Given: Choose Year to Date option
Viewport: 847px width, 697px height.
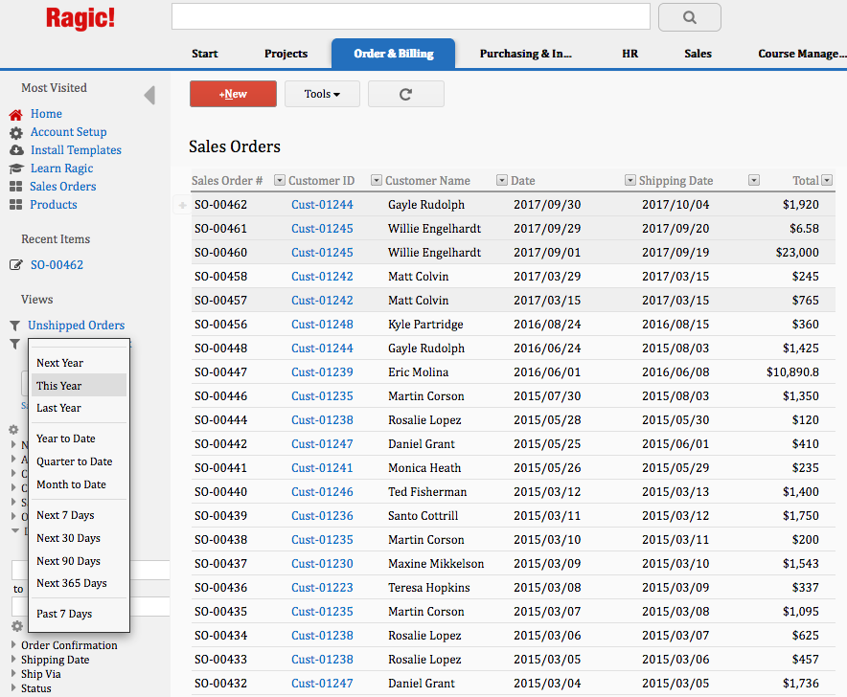Looking at the screenshot, I should point(79,438).
